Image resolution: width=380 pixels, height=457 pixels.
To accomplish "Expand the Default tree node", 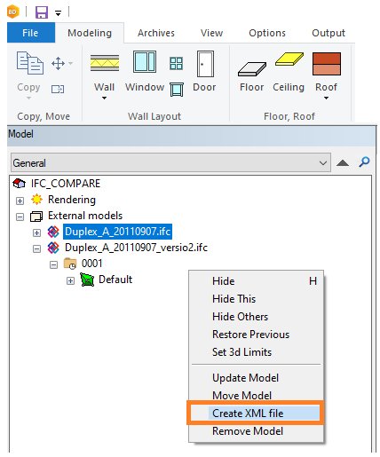I will click(x=70, y=280).
